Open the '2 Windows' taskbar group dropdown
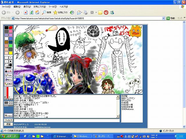The width and height of the screenshot is (186, 139). click(92, 136)
